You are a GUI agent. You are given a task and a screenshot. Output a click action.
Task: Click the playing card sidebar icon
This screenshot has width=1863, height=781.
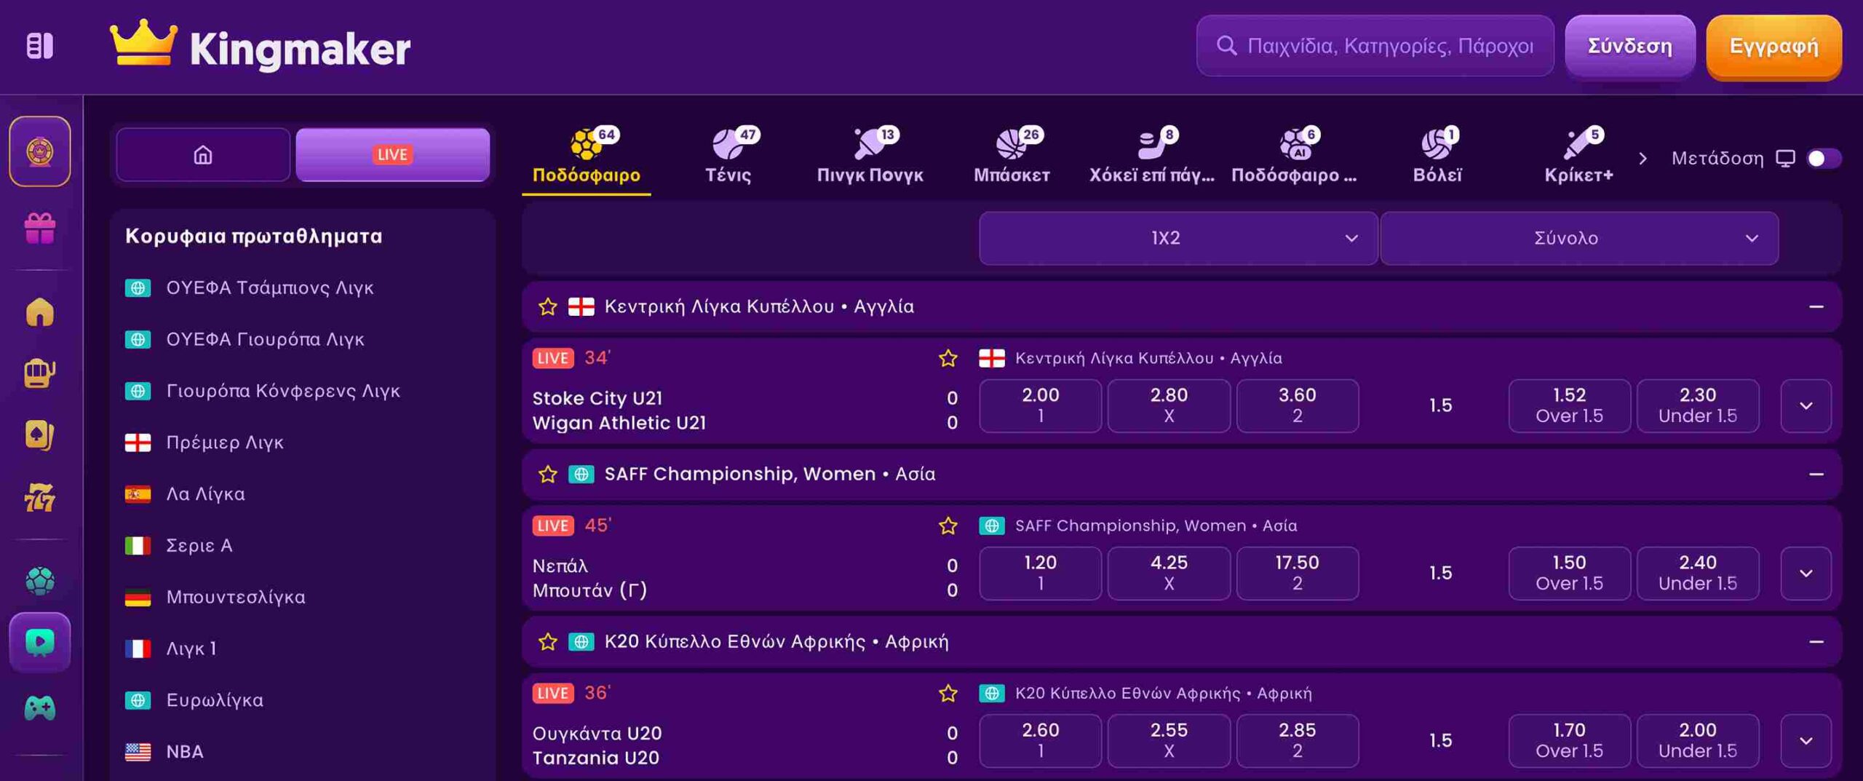tap(39, 435)
